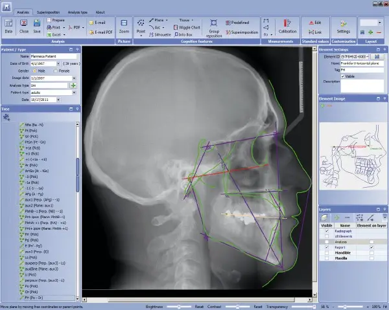Open the Calibration tool

coord(287,26)
